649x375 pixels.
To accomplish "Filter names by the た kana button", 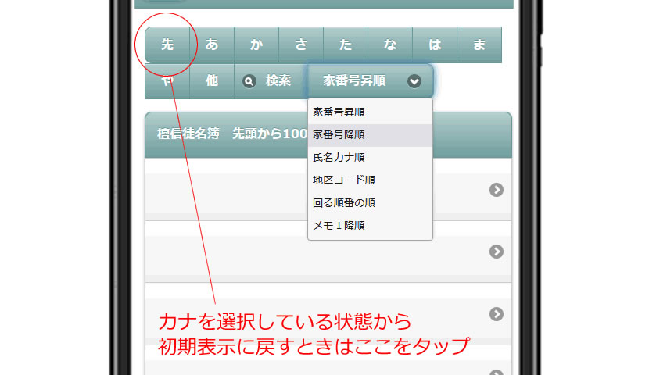I will 346,45.
